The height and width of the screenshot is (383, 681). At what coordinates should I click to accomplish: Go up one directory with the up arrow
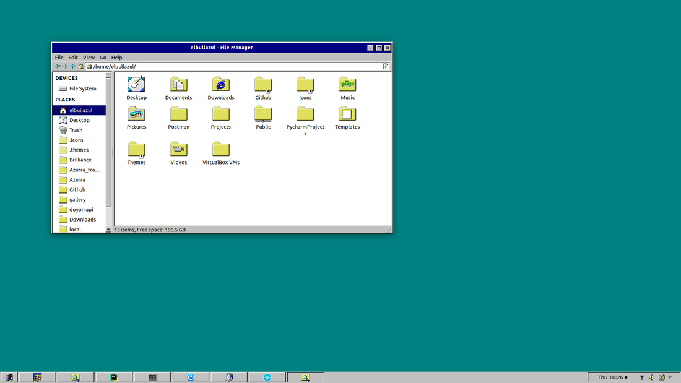coord(72,66)
